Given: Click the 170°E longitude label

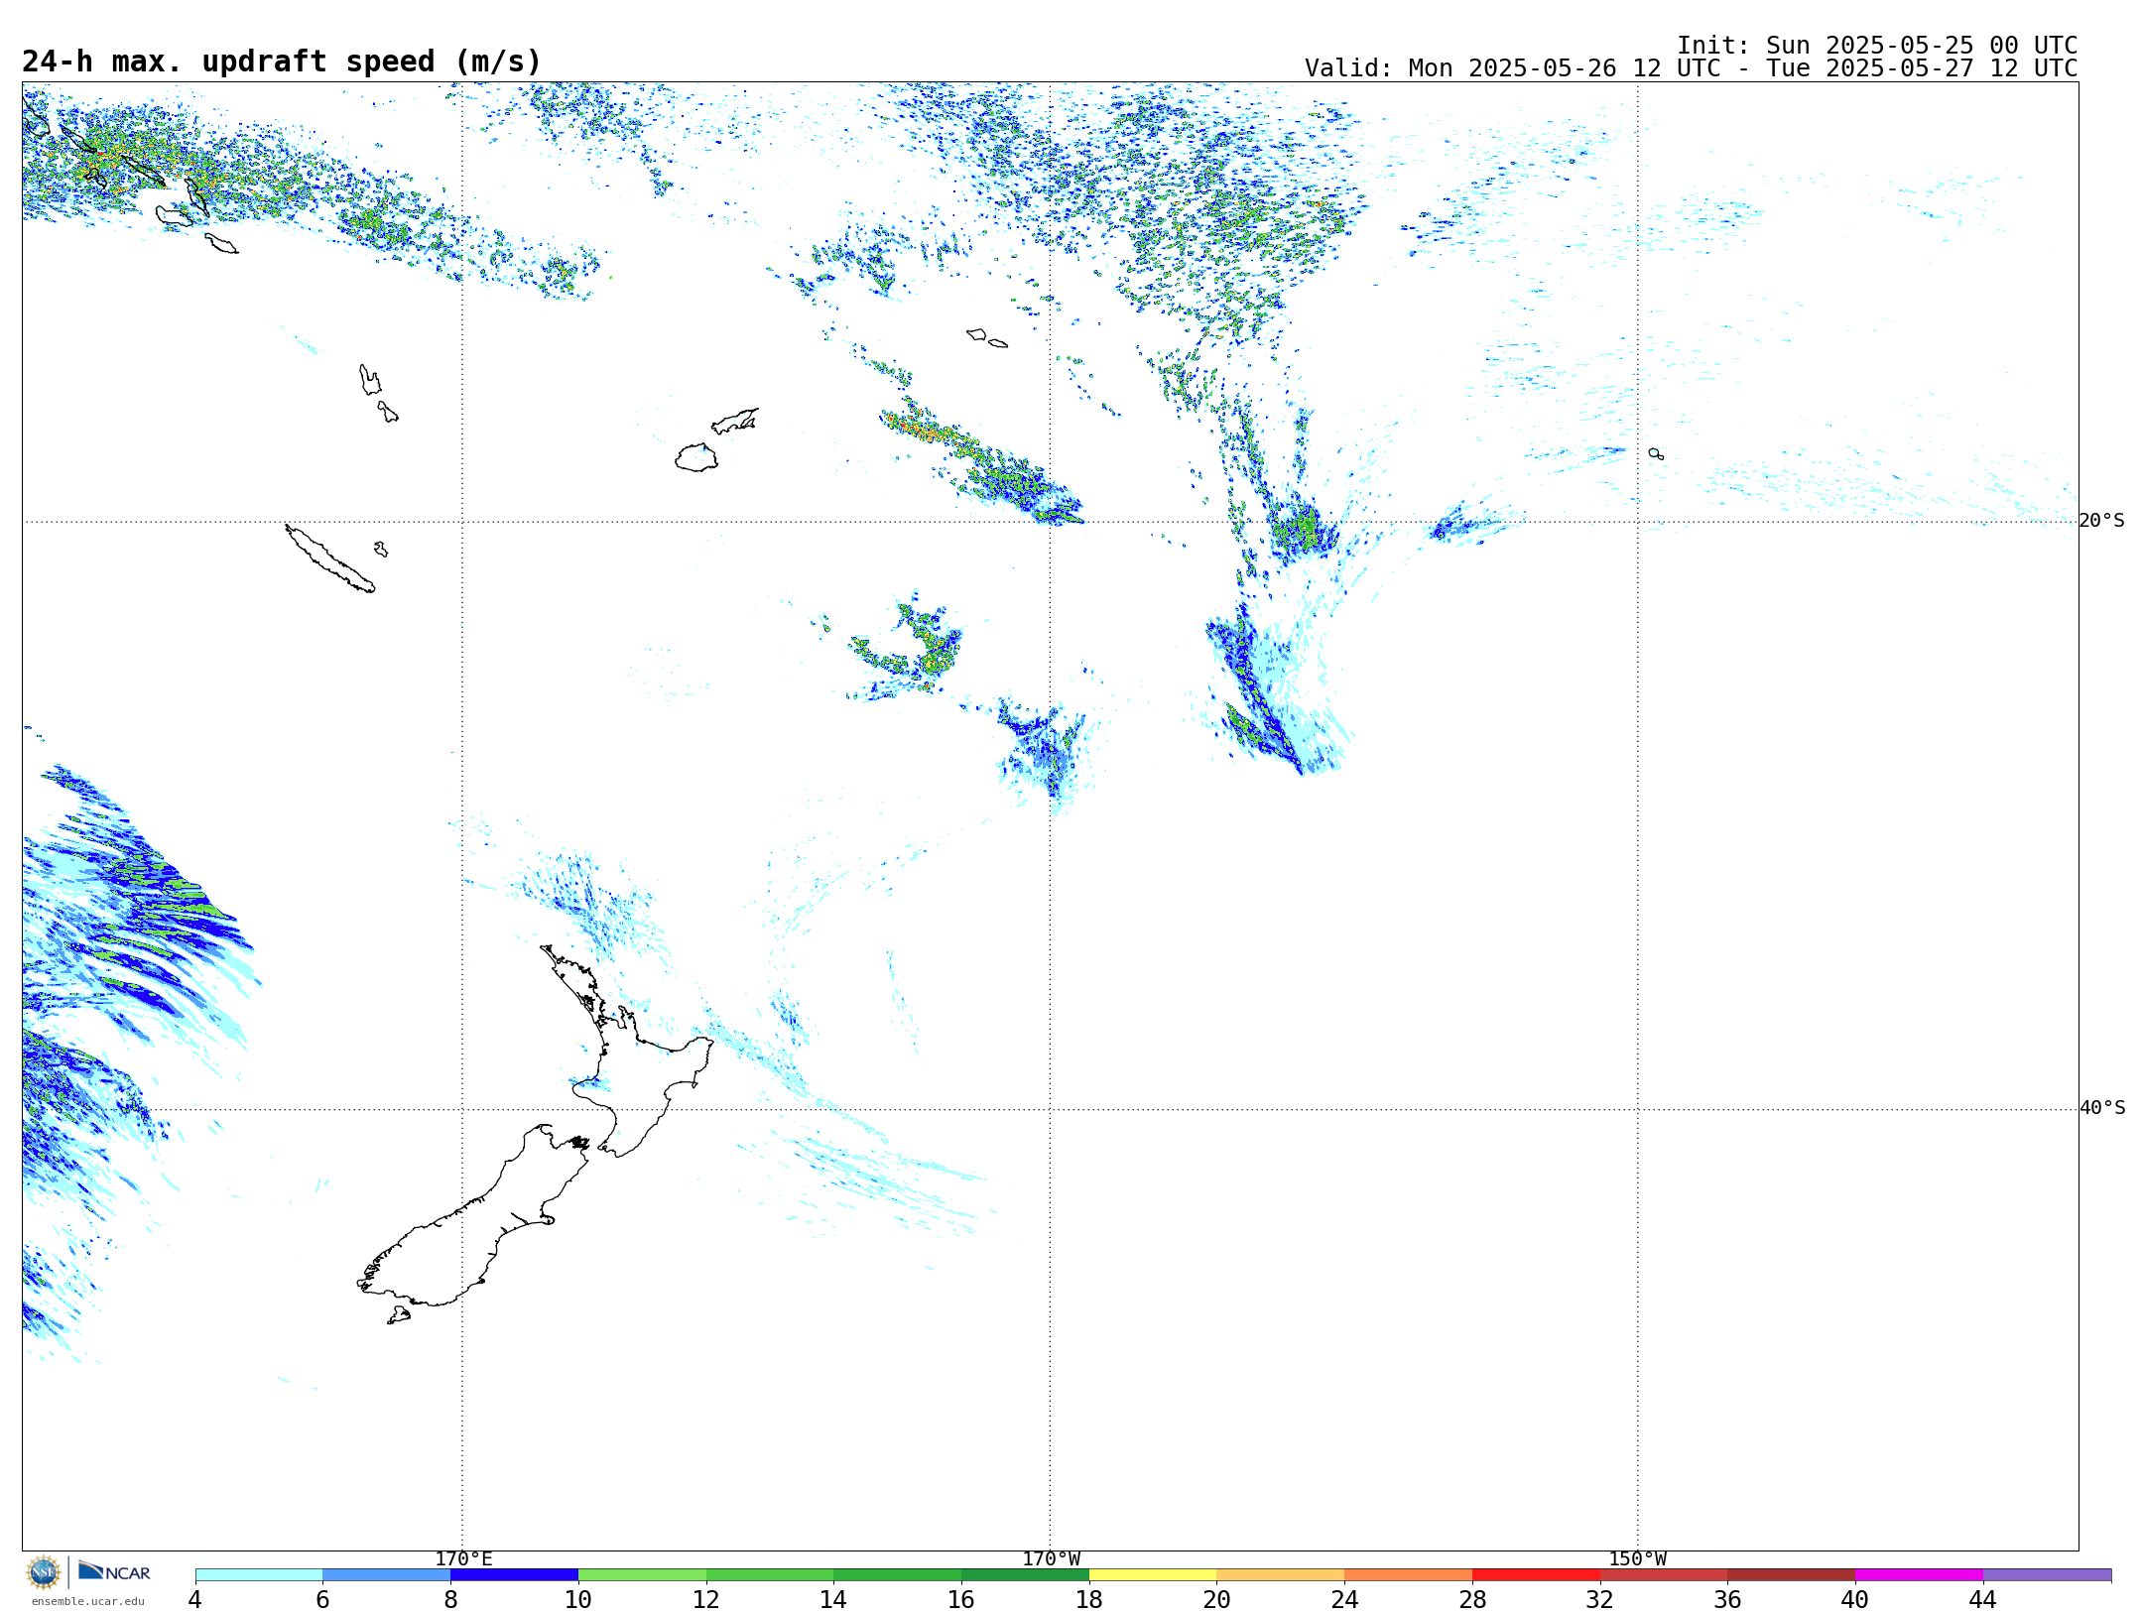Looking at the screenshot, I should [x=463, y=1558].
